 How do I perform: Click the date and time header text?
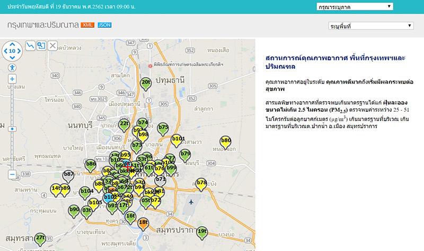[72, 6]
